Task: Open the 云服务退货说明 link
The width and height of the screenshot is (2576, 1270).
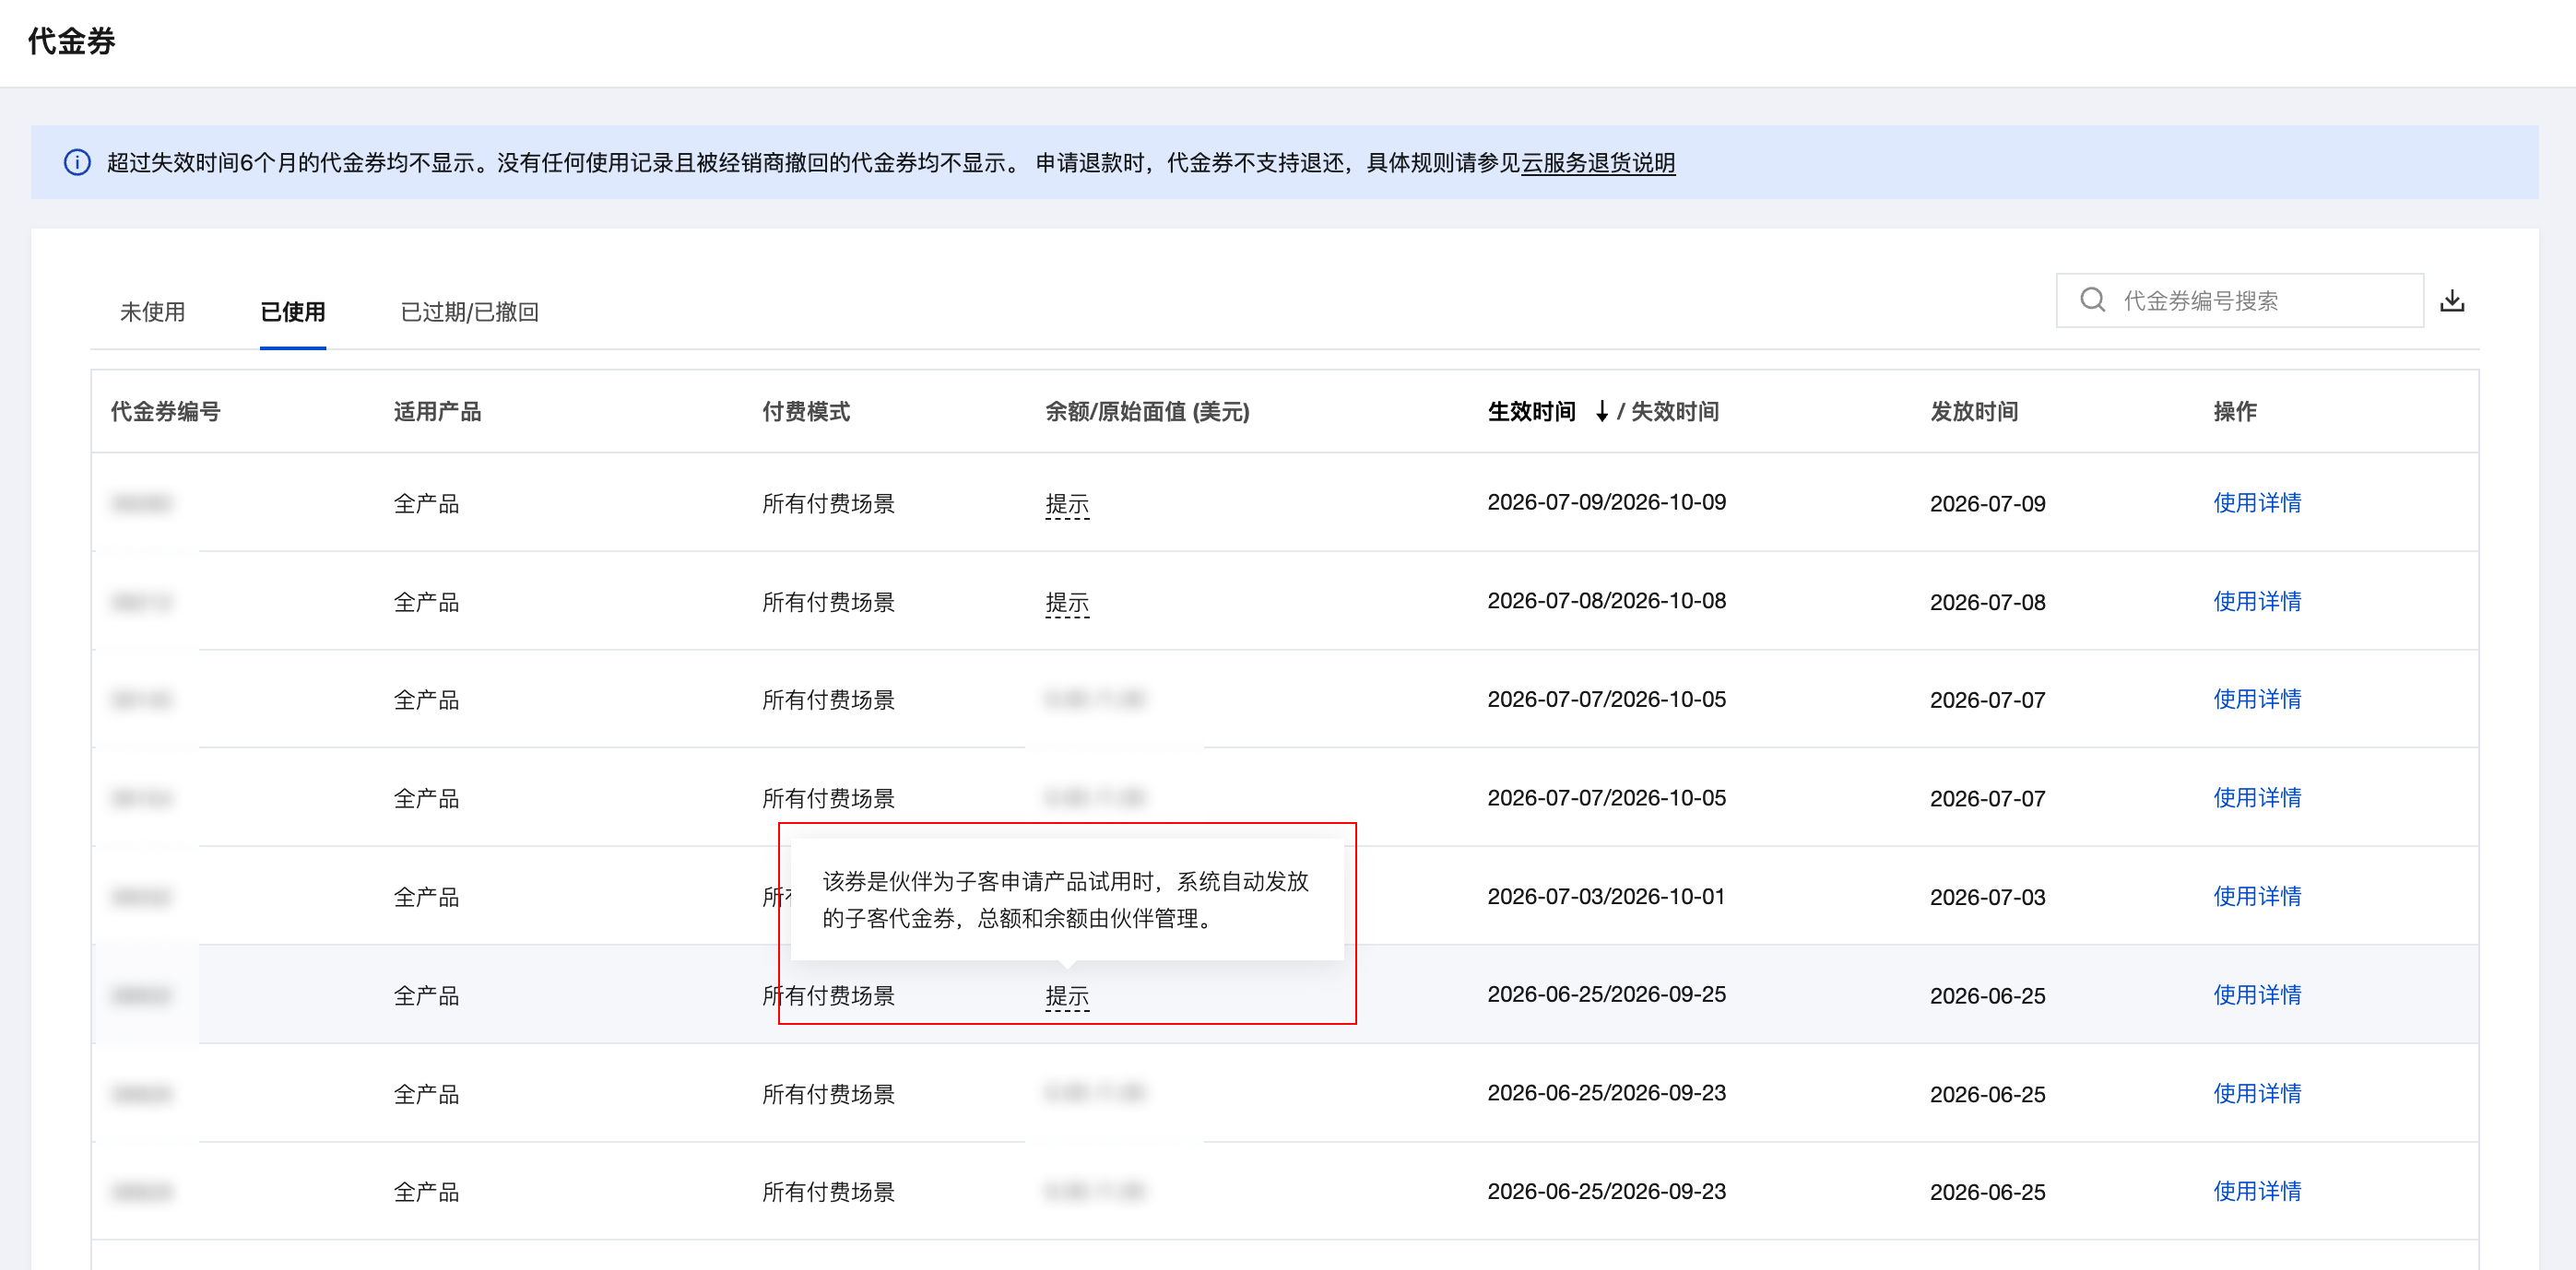Action: click(x=1597, y=163)
